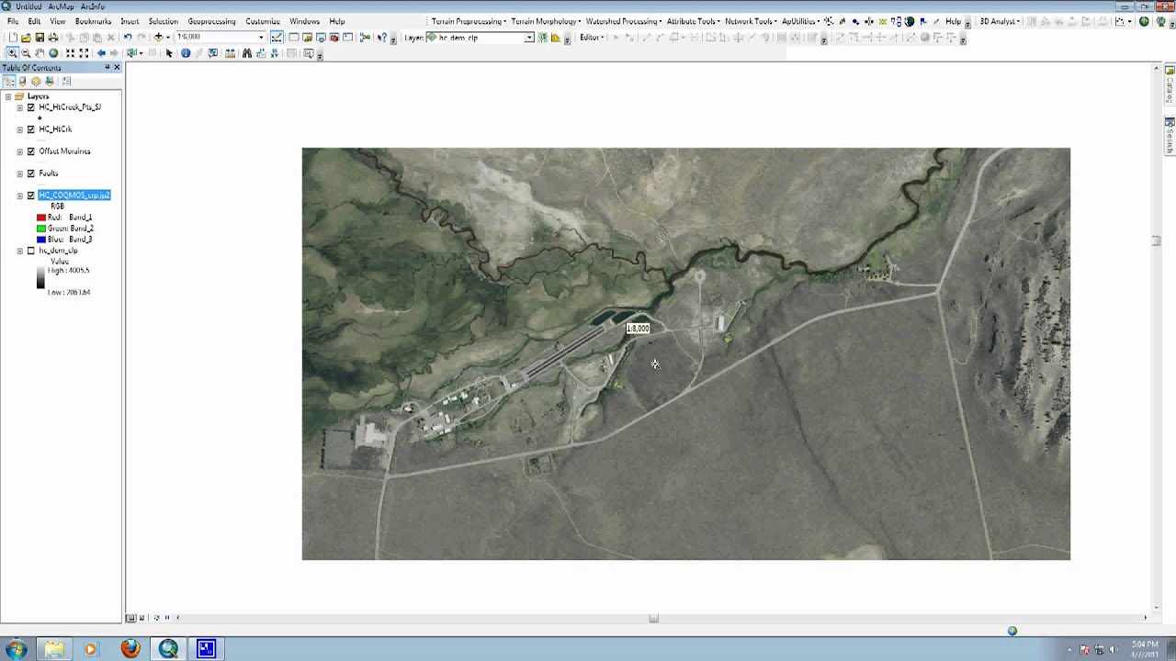Viewport: 1176px width, 661px height.
Task: Open the Bookmarks menu
Action: pyautogui.click(x=93, y=21)
